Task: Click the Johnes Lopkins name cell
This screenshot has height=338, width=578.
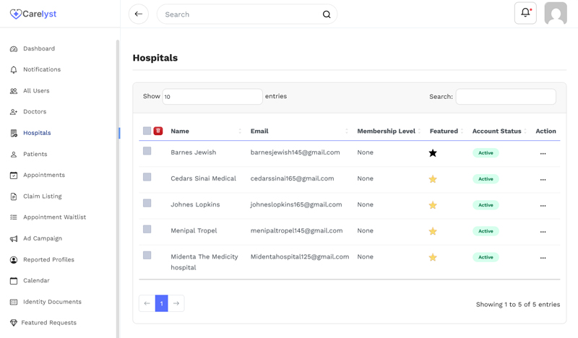Action: 195,204
